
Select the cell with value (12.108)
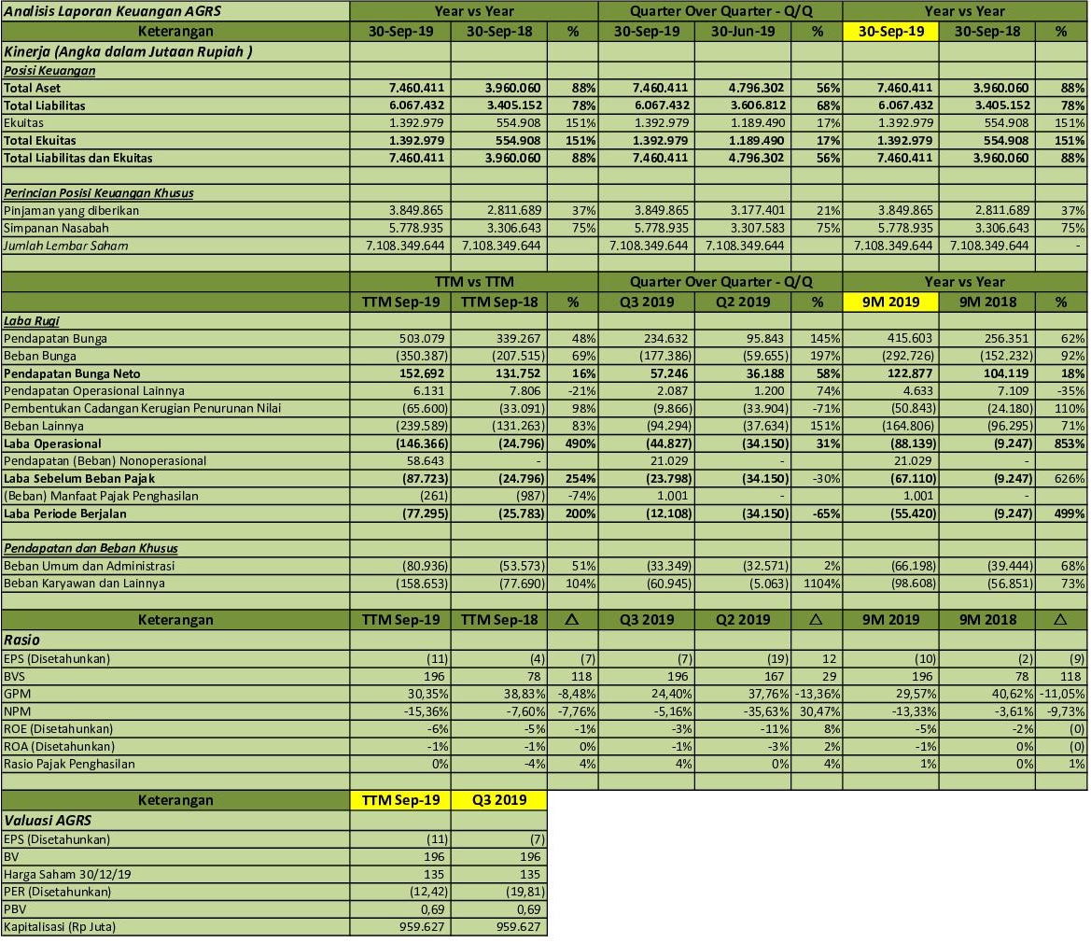click(x=647, y=514)
